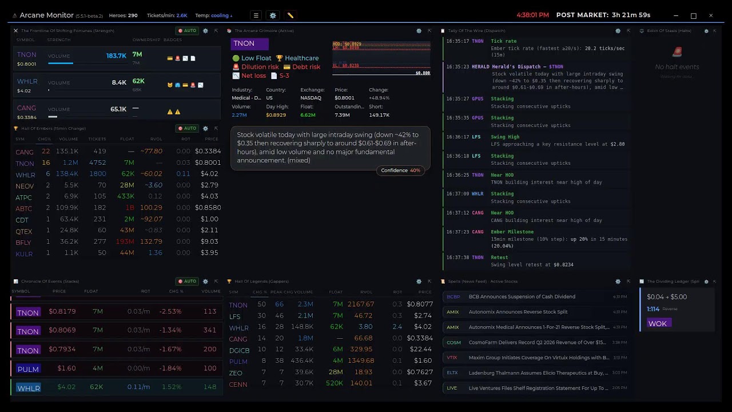Select PULM row in Chronicle Of Events
This screenshot has width=732, height=412.
point(116,369)
